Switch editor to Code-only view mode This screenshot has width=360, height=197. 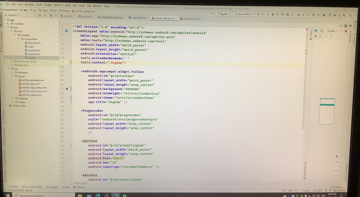(341, 26)
